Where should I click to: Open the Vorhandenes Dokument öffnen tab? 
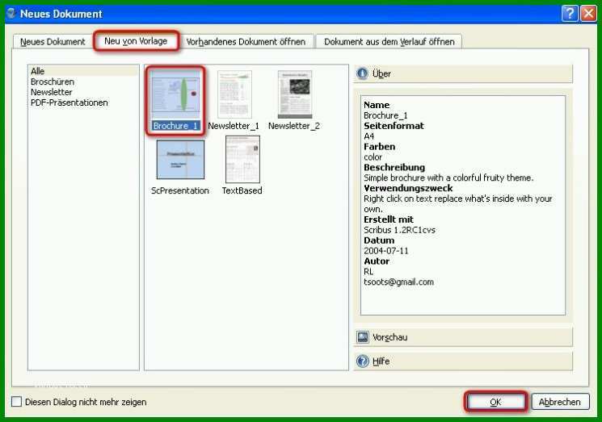click(x=246, y=42)
